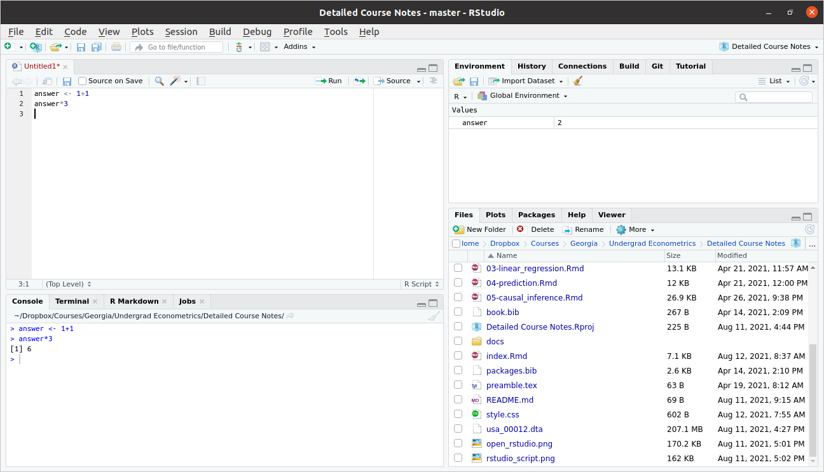Click the Source button
Screen dimensions: 824x472
click(392, 81)
